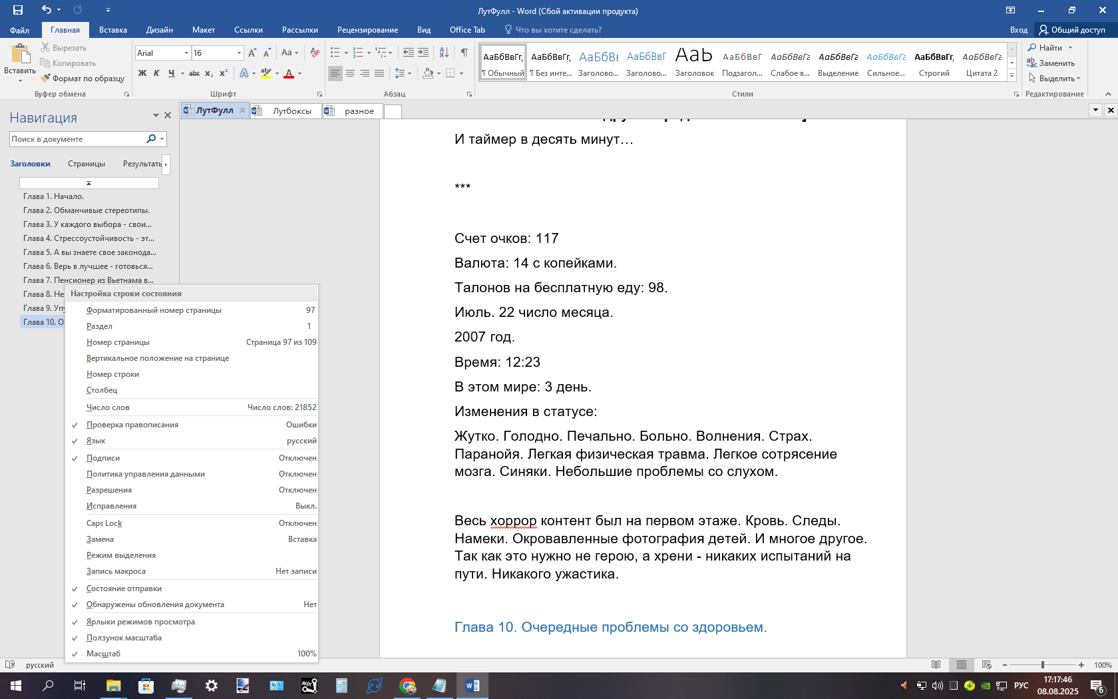1118x699 pixels.
Task: Toggle the bulleted list icon
Action: point(335,53)
